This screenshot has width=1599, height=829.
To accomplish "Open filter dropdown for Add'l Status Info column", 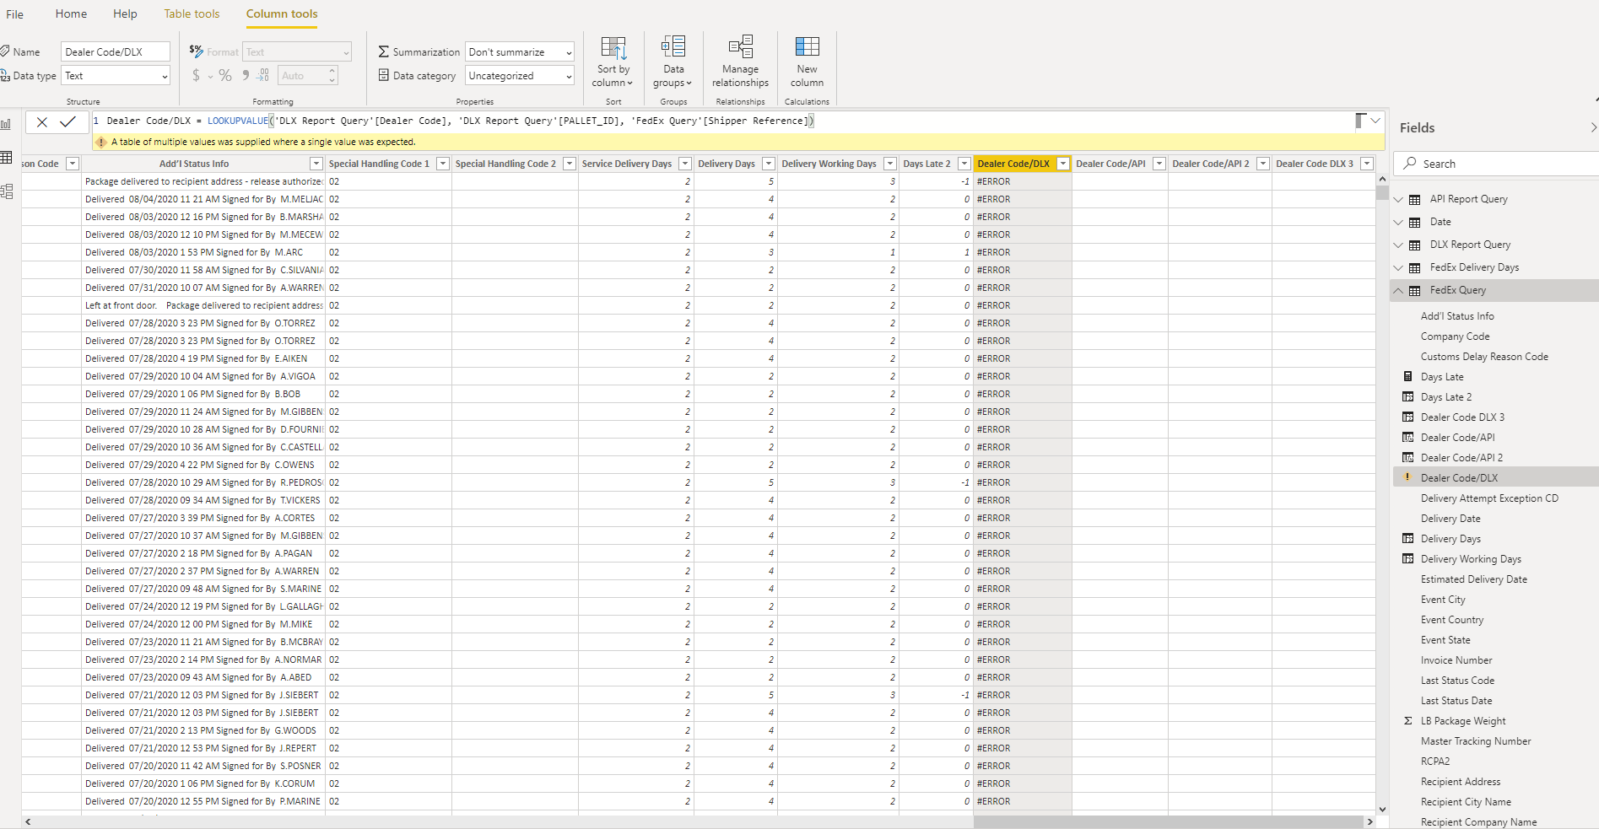I will [316, 164].
